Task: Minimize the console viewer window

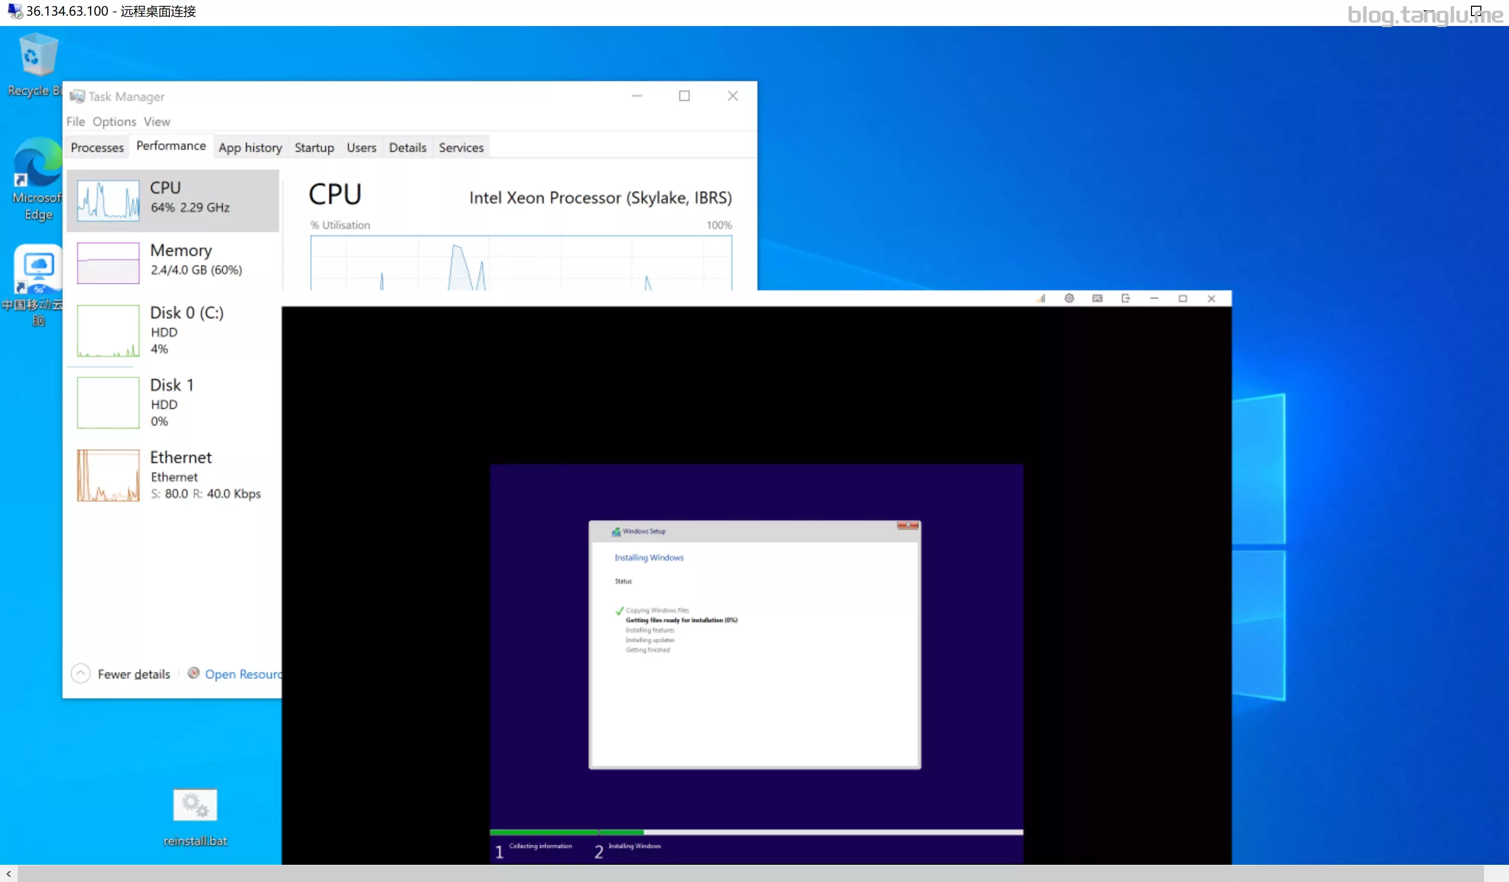Action: coord(1154,299)
